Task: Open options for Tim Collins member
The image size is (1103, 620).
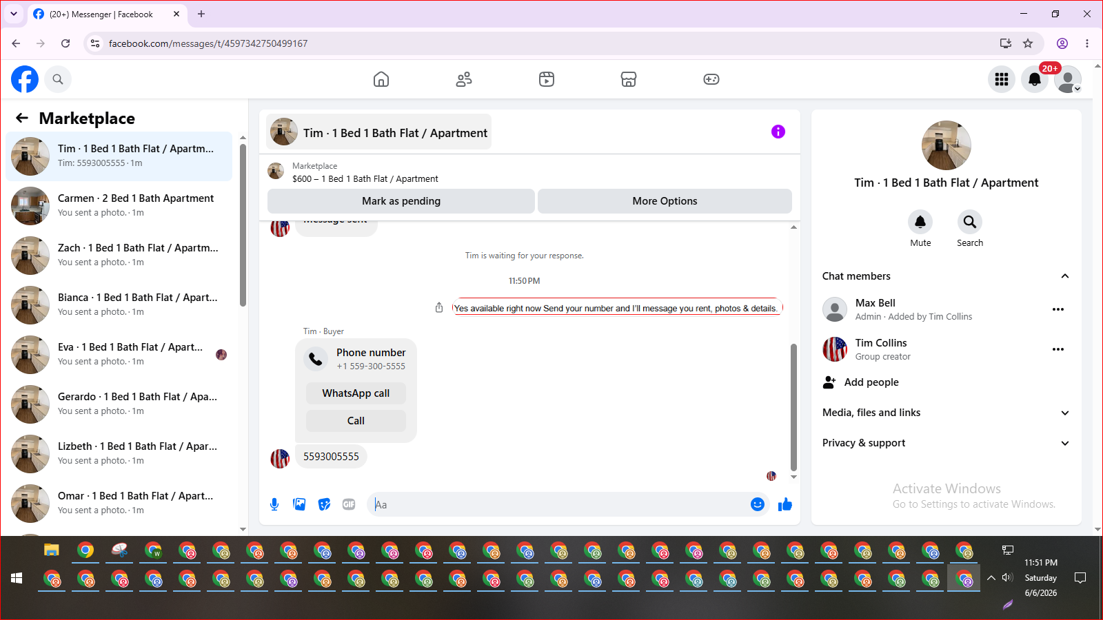Action: pos(1058,349)
